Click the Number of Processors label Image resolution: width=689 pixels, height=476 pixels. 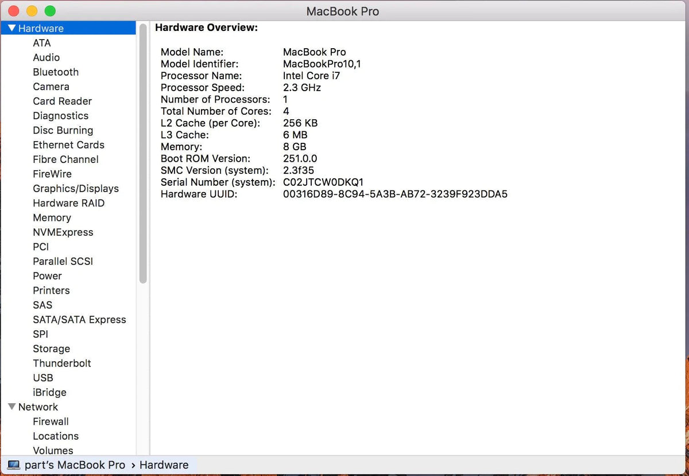point(215,99)
